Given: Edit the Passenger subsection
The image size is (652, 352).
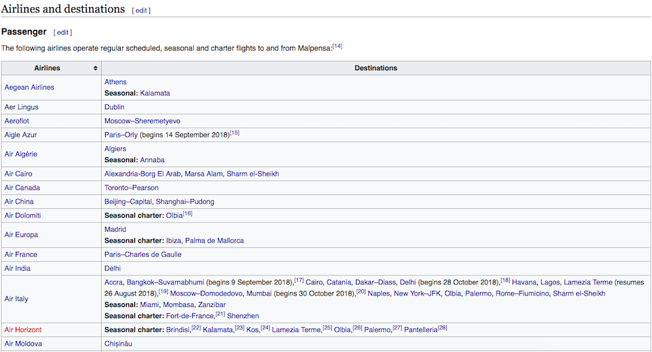Looking at the screenshot, I should pos(63,33).
